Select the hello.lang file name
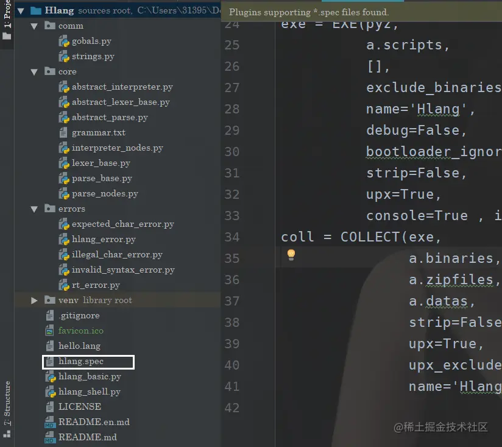 pyautogui.click(x=79, y=346)
